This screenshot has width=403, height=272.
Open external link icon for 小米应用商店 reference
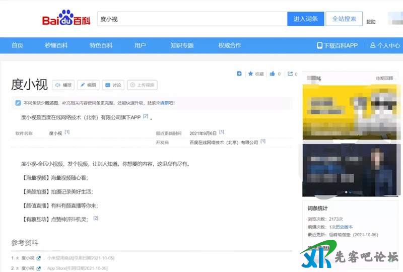[x=39, y=258]
